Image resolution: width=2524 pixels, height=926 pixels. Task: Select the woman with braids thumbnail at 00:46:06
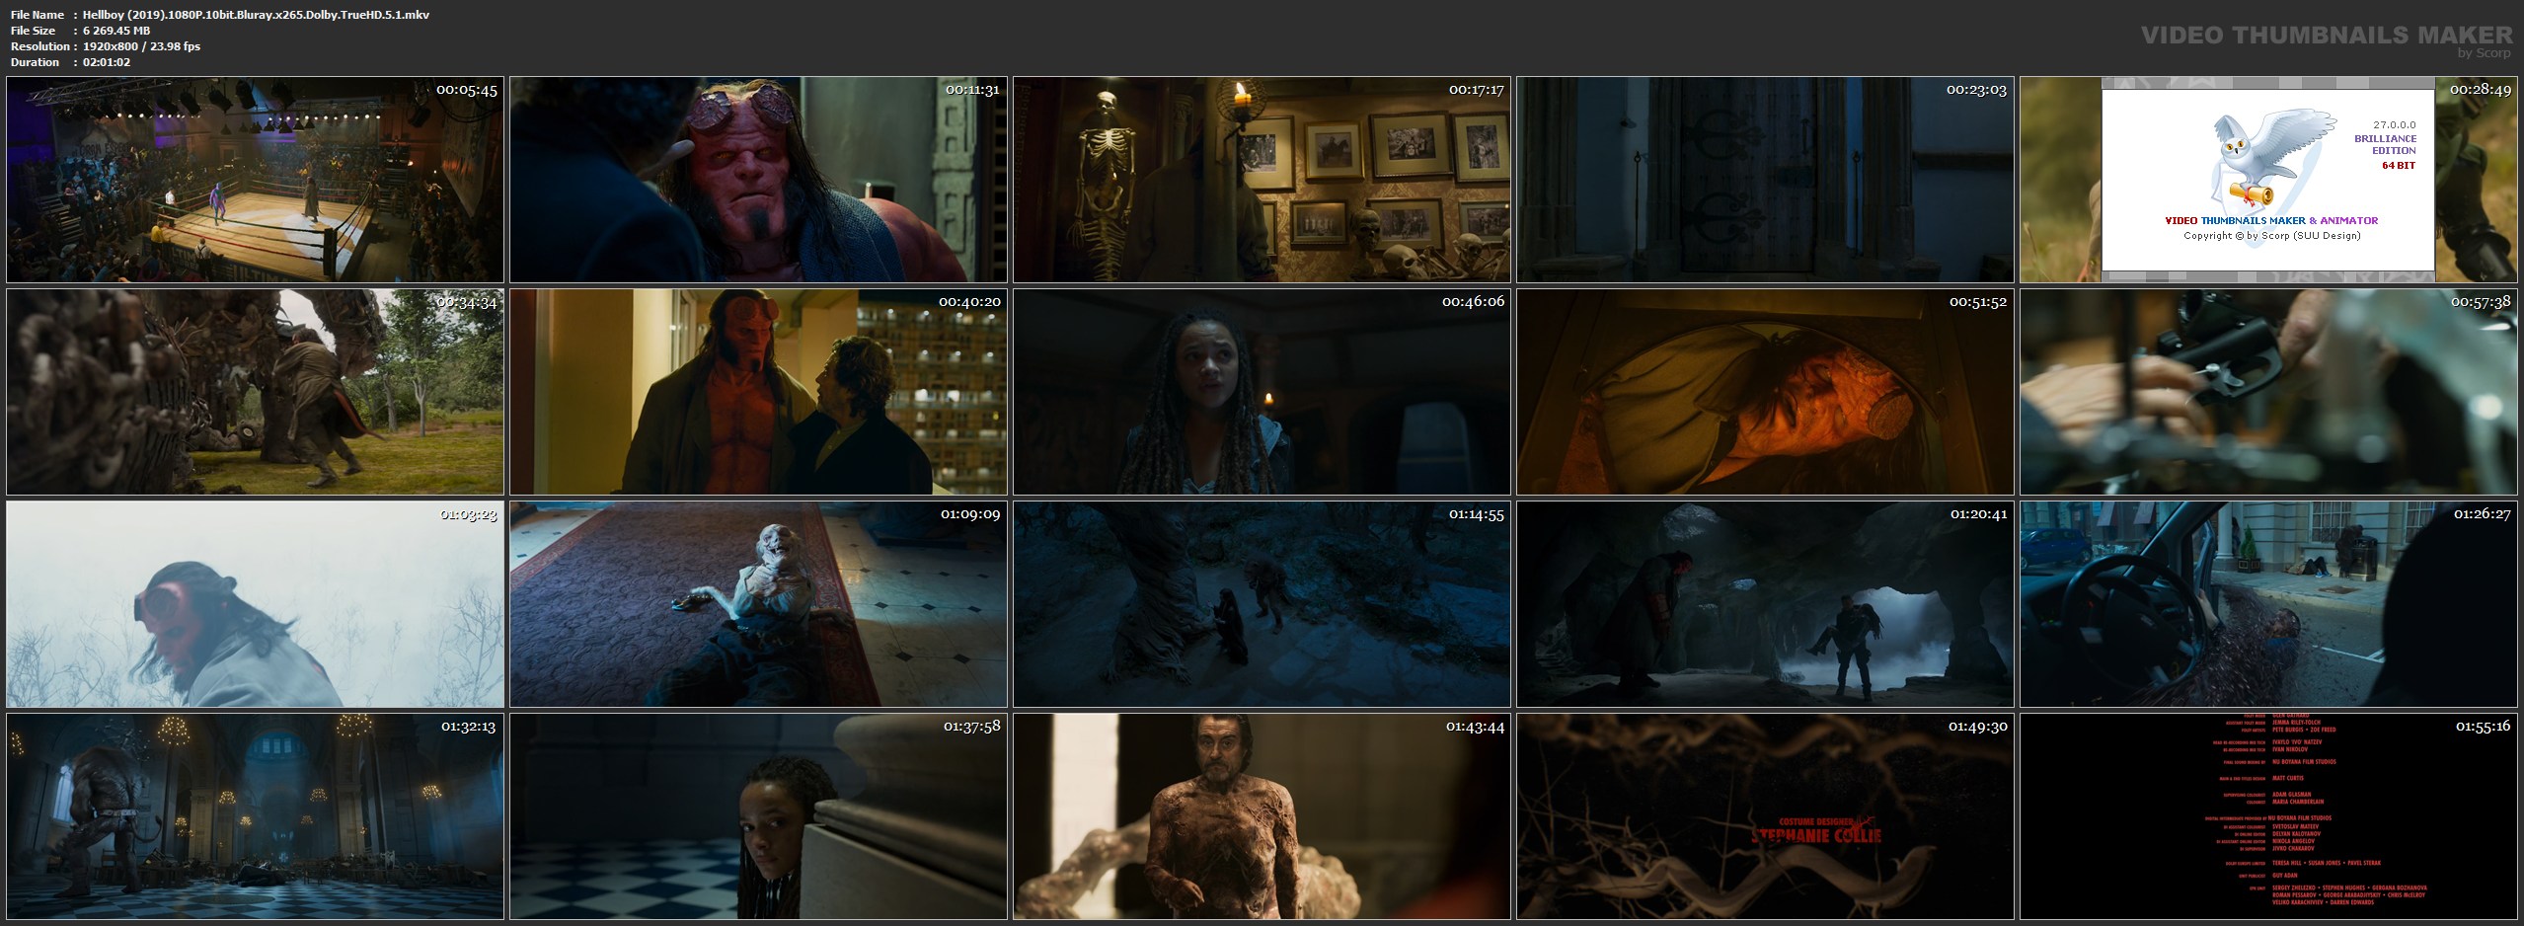coord(1262,392)
